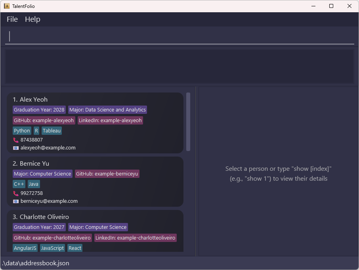Select the Alex Yeoh contact name
The height and width of the screenshot is (270, 359).
coord(33,100)
